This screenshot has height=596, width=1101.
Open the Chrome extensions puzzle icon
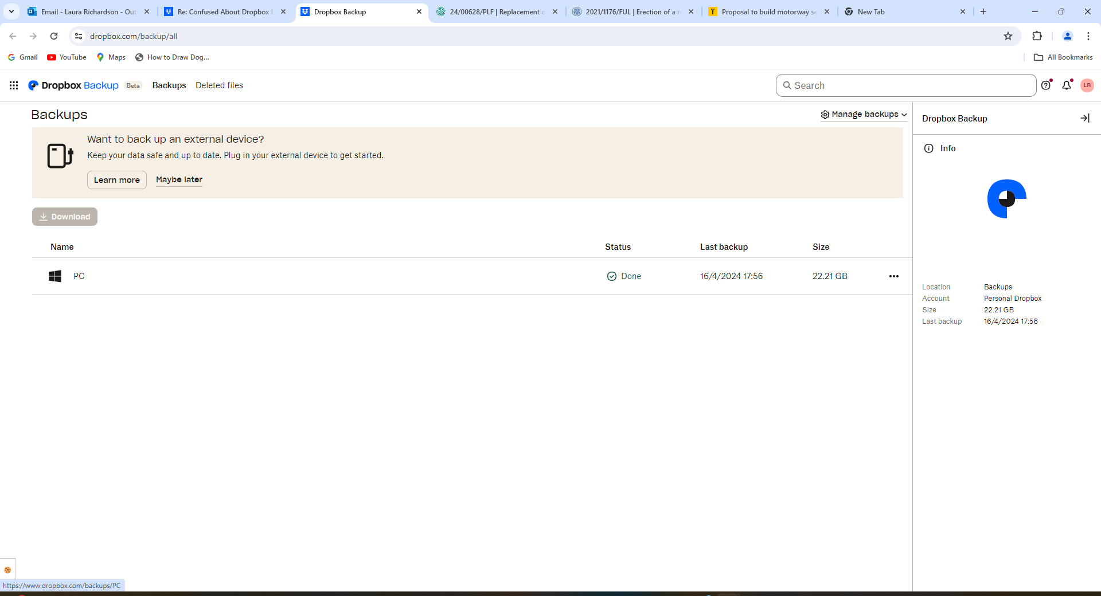pyautogui.click(x=1037, y=36)
